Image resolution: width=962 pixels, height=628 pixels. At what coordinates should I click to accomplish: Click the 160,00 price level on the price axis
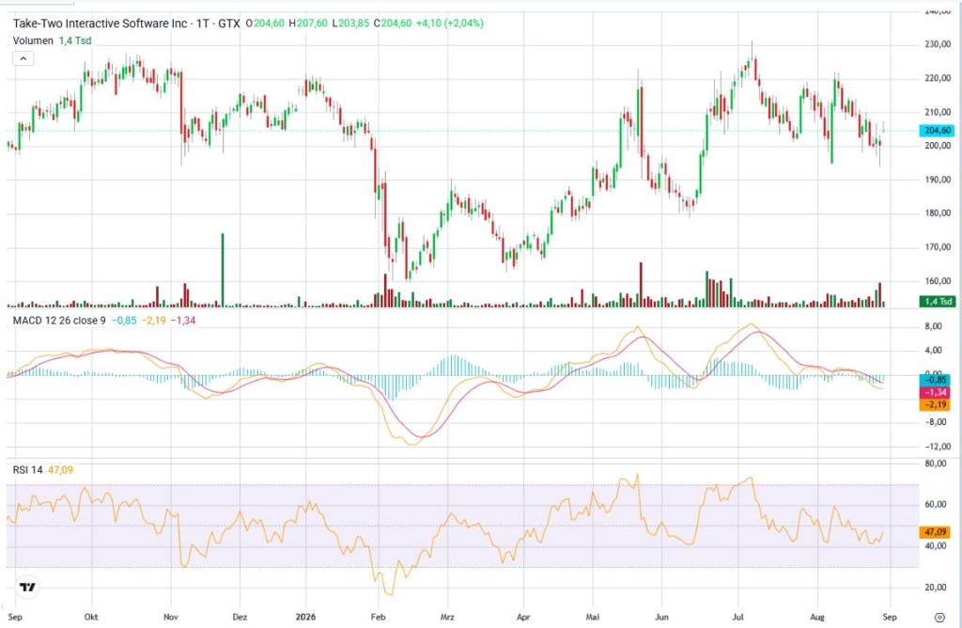pos(938,280)
